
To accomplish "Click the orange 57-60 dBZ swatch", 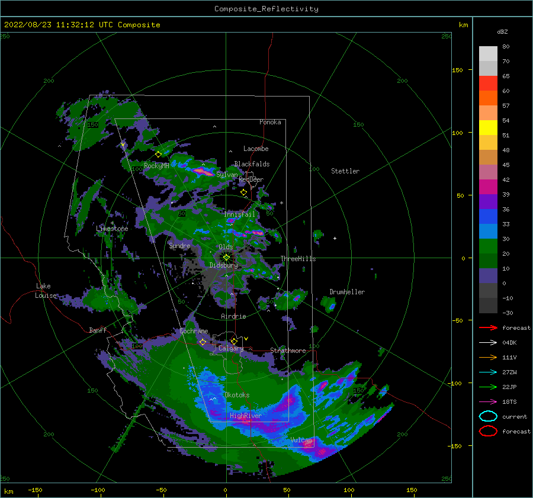I will [488, 98].
